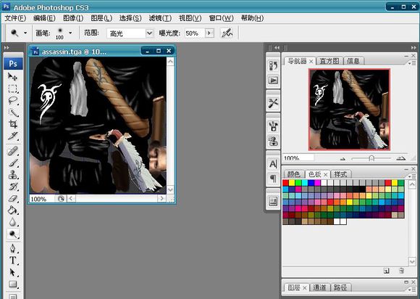Select the Lasso tool

point(12,101)
